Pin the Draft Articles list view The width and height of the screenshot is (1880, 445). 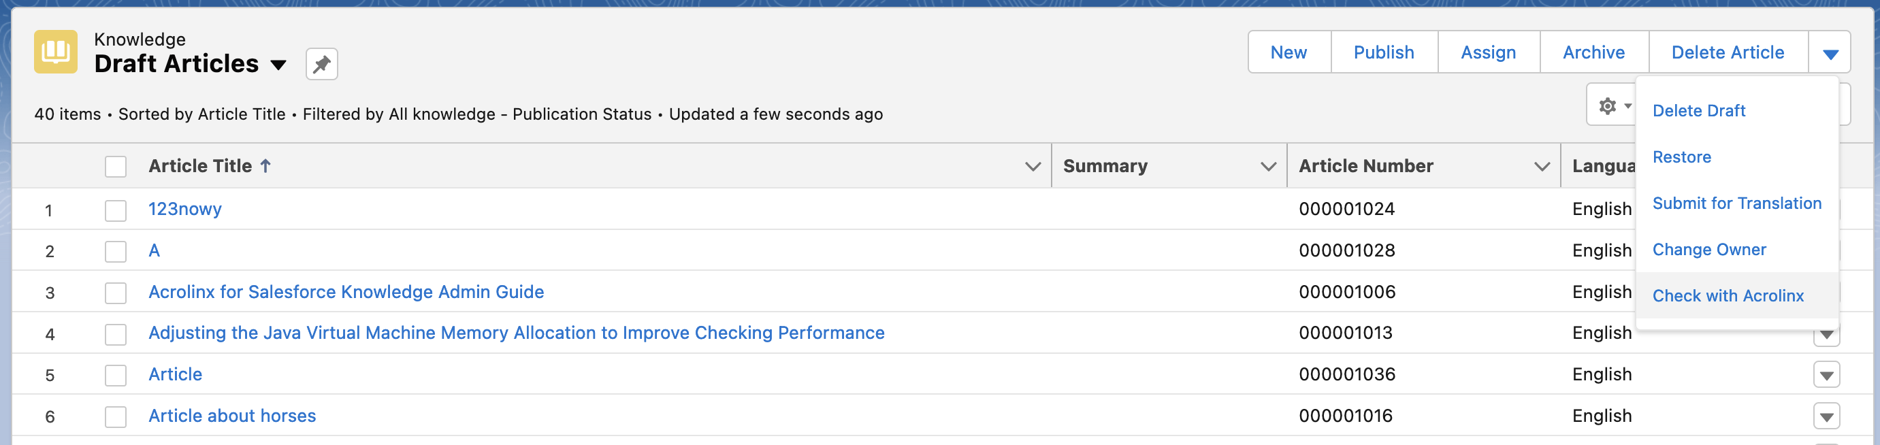click(321, 64)
